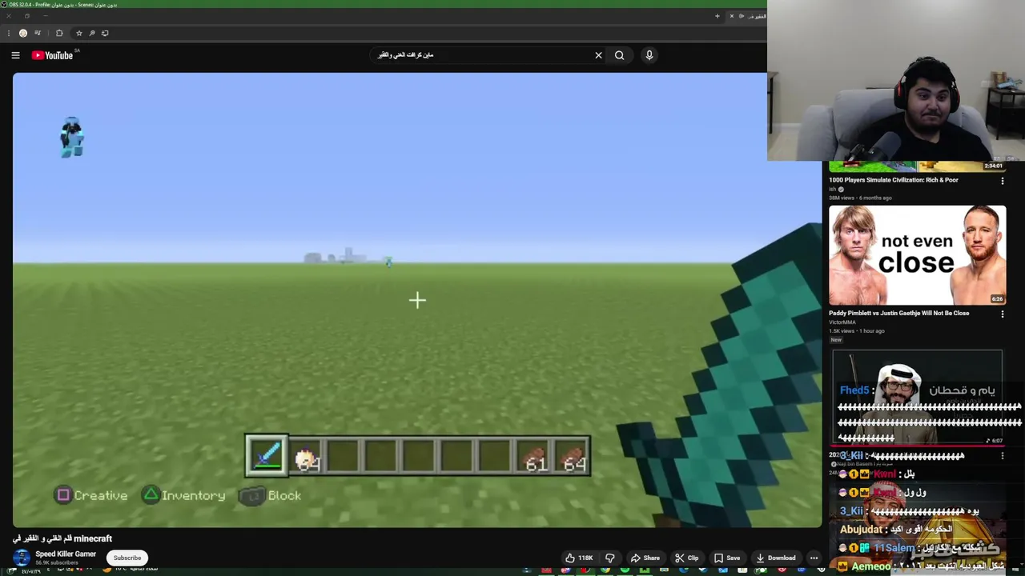
Task: Go to the YouTube home logo
Action: tap(52, 55)
